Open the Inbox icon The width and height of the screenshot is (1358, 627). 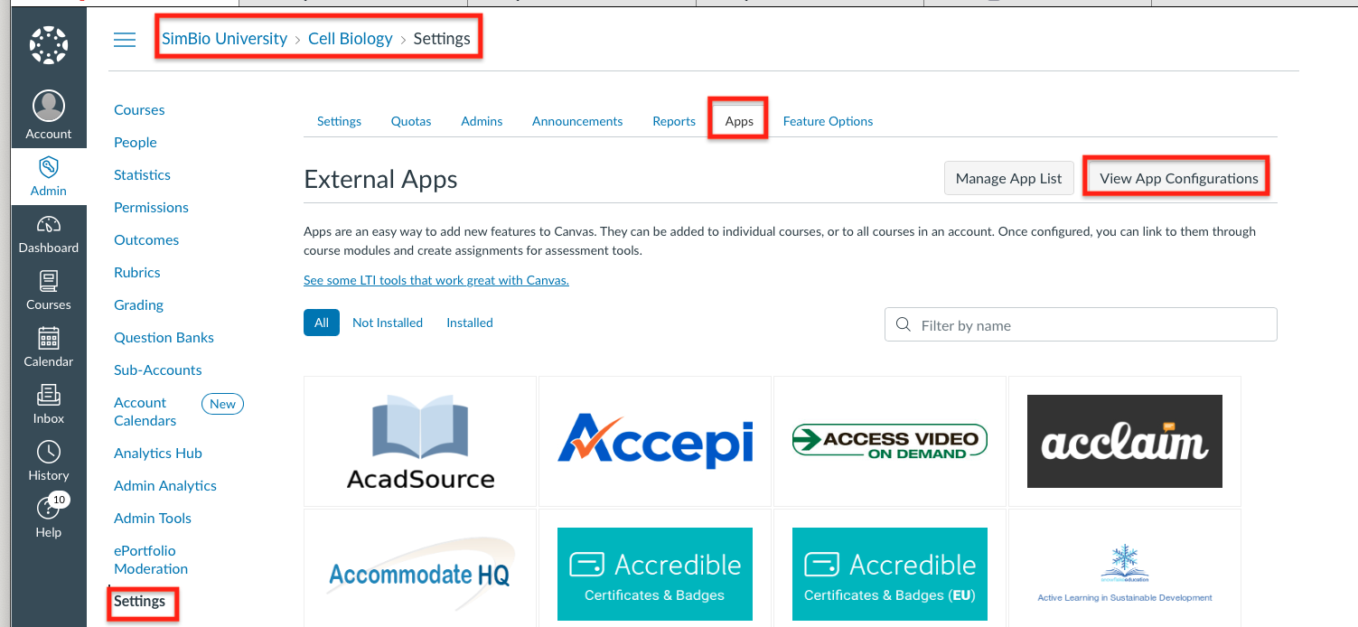pos(49,395)
